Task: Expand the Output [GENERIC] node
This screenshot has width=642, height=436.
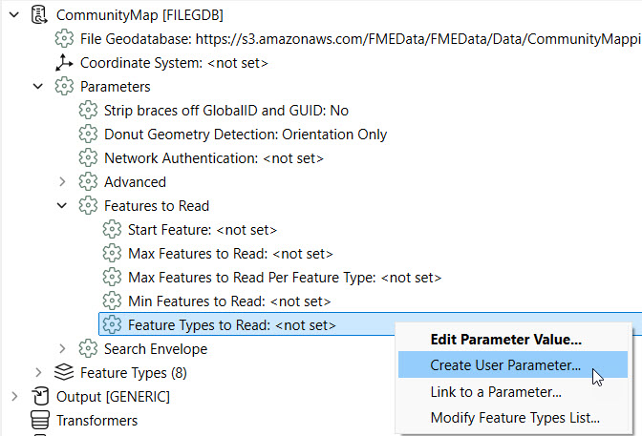Action: pos(15,396)
